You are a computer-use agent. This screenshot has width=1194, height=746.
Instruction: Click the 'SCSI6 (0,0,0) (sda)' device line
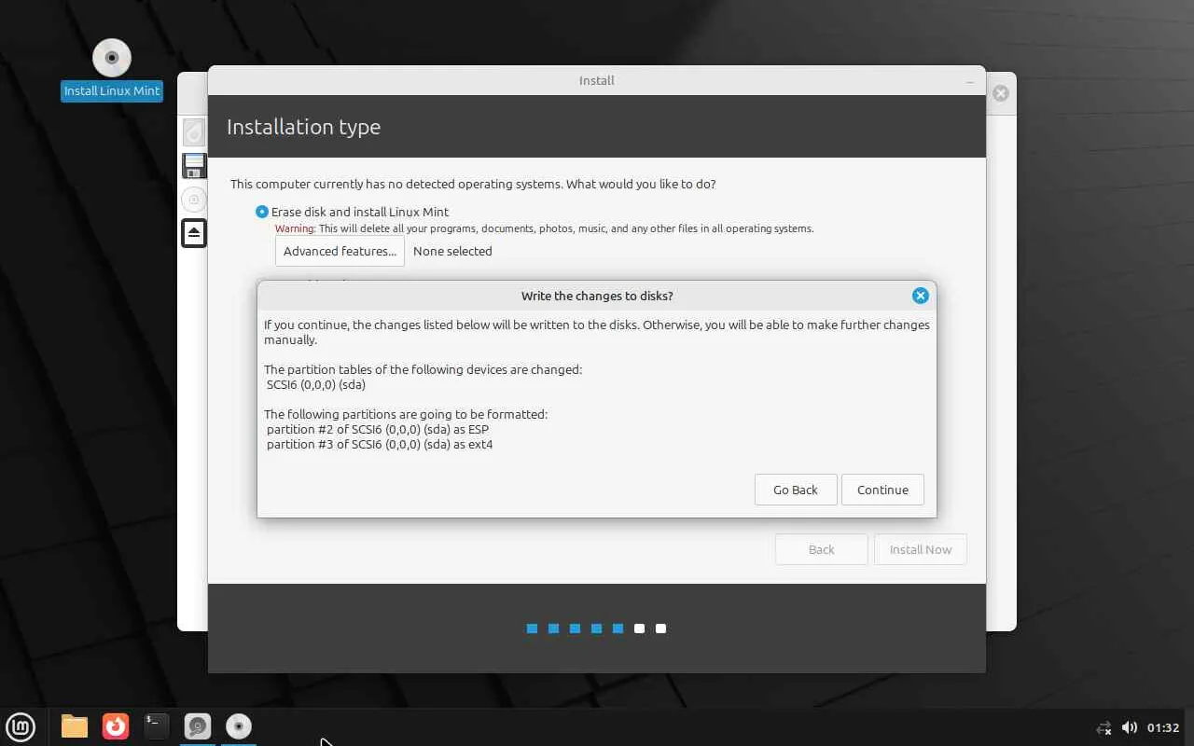click(x=316, y=384)
